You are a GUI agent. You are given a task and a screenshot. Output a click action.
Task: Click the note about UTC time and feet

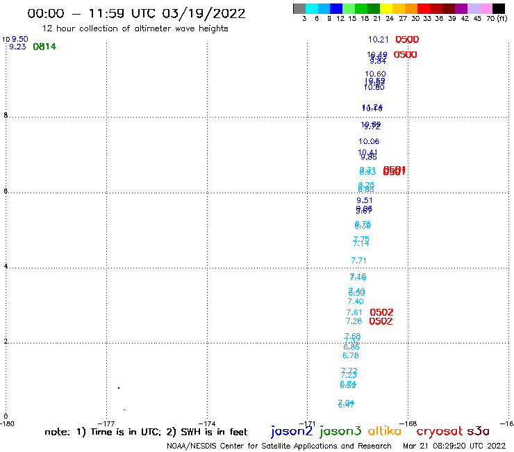click(x=146, y=432)
